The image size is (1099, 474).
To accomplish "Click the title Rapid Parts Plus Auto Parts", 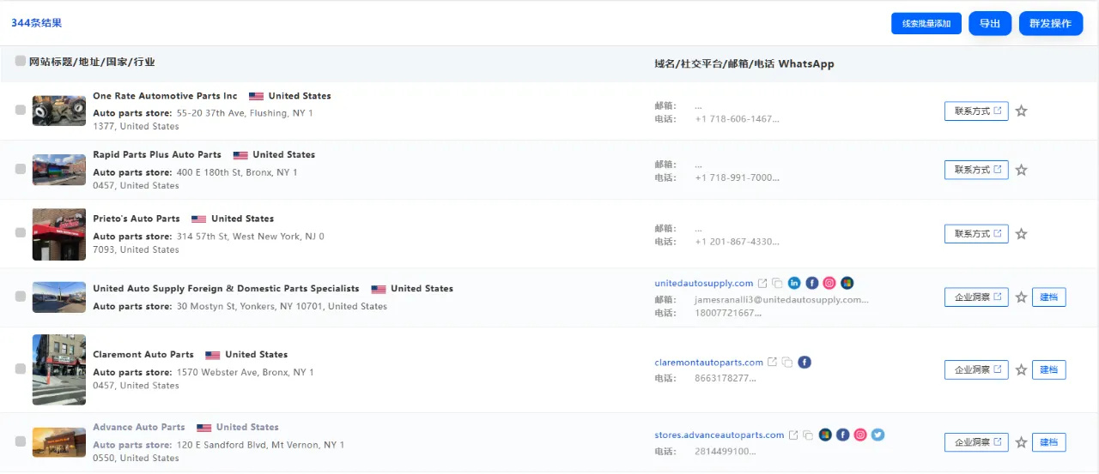I will (x=157, y=155).
